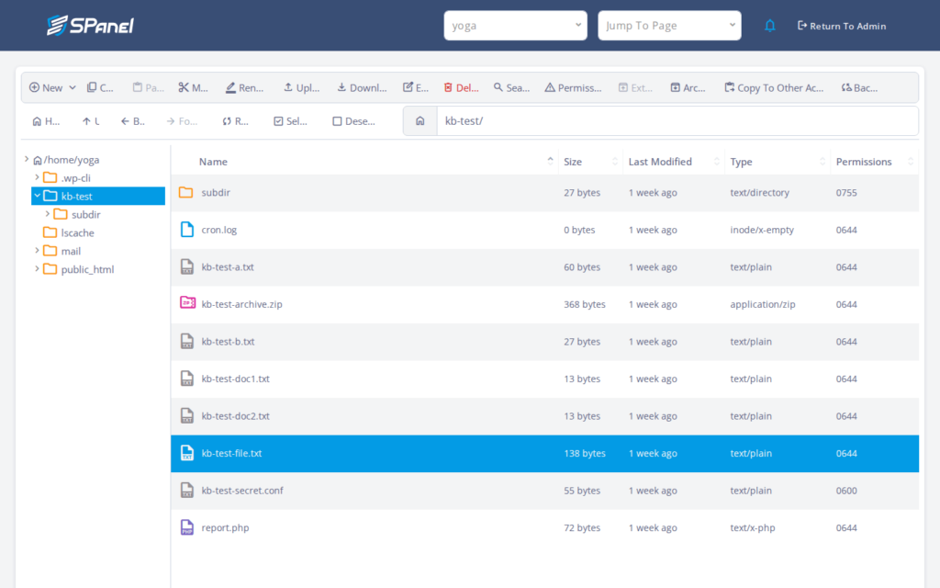Select the kb-test-b.txt file
Image resolution: width=940 pixels, height=588 pixels.
pos(545,342)
